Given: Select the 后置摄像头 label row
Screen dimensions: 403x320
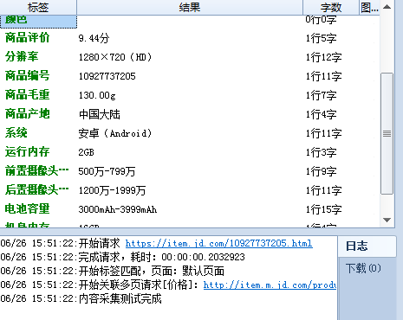Looking at the screenshot, I should [x=36, y=190].
